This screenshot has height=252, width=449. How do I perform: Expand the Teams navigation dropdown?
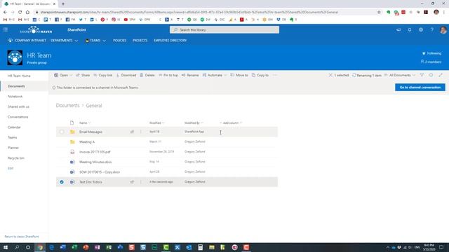click(x=105, y=41)
